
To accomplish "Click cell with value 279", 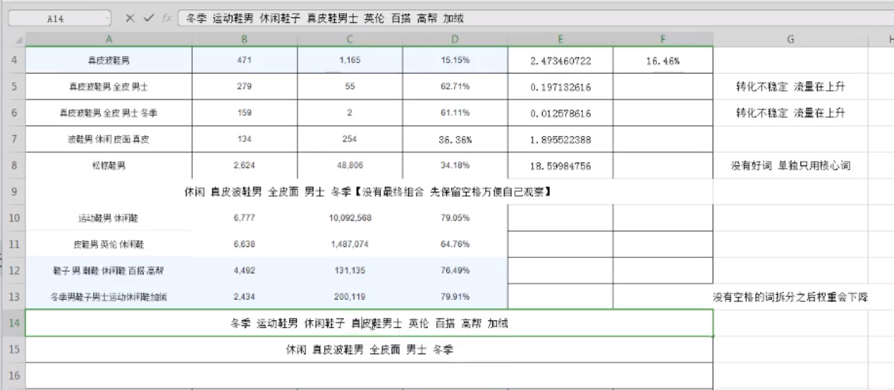I will click(244, 87).
